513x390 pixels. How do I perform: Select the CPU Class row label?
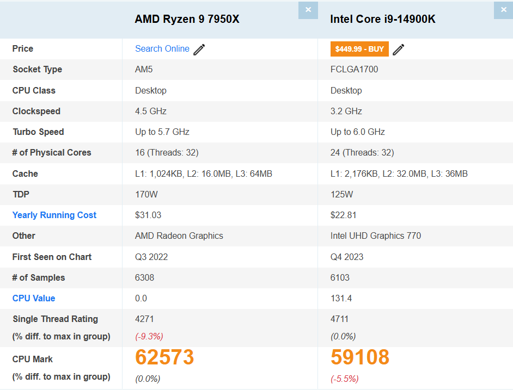pyautogui.click(x=34, y=90)
